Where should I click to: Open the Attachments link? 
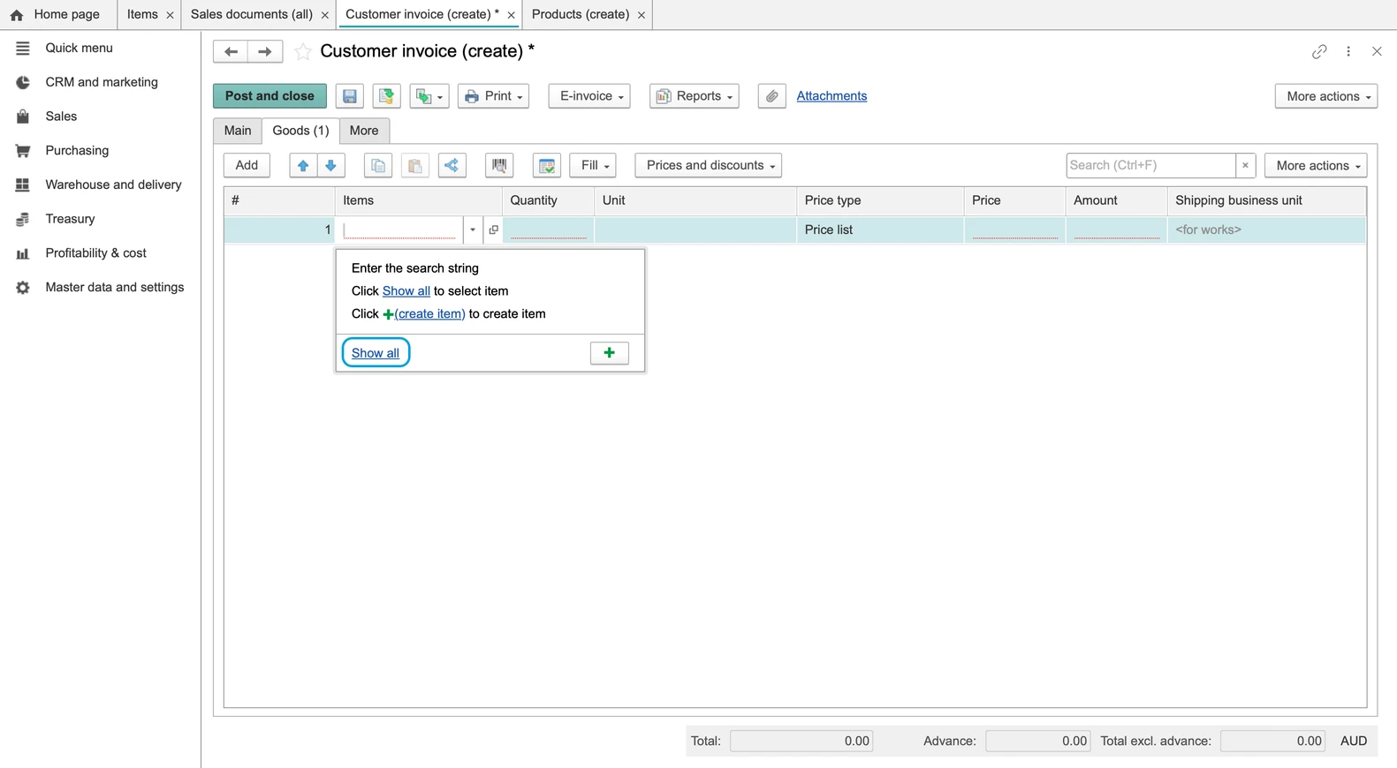[x=831, y=96]
